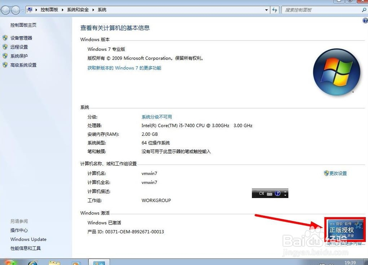Open Windows Update in sidebar
The width and height of the screenshot is (368, 265).
(x=28, y=239)
